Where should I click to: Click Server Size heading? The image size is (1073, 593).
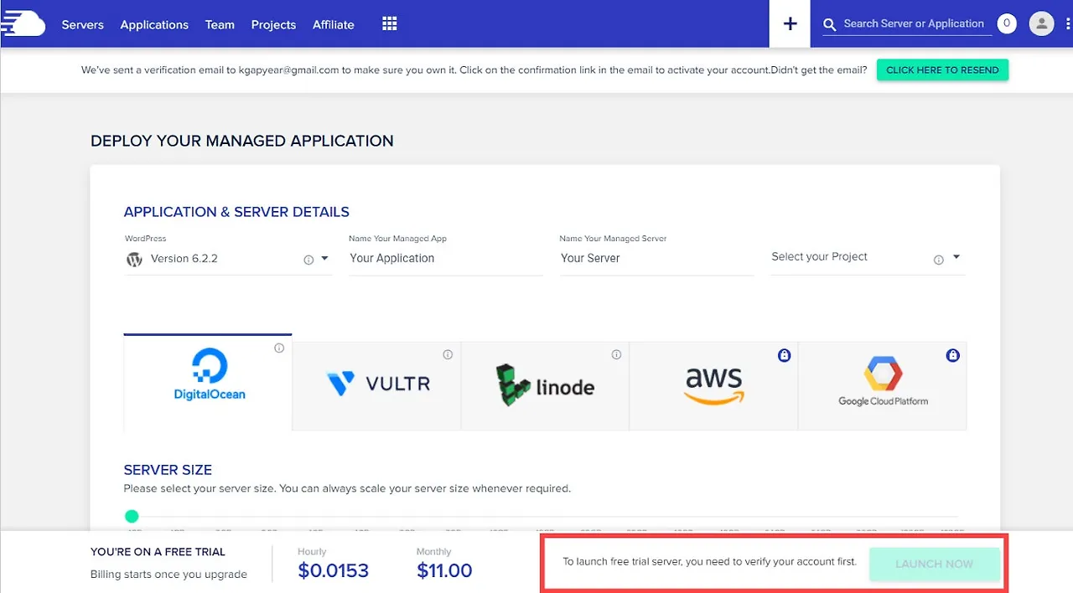[x=168, y=470]
